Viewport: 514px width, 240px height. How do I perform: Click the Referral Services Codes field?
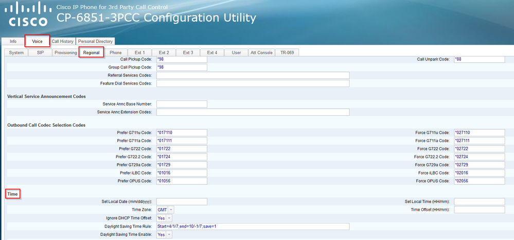[253, 76]
